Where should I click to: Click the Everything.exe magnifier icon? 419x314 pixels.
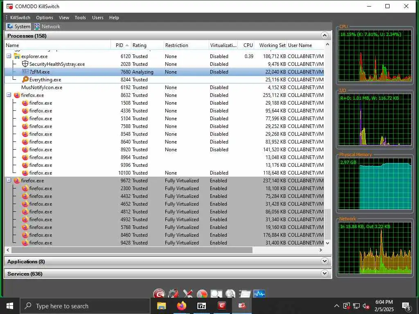click(25, 79)
